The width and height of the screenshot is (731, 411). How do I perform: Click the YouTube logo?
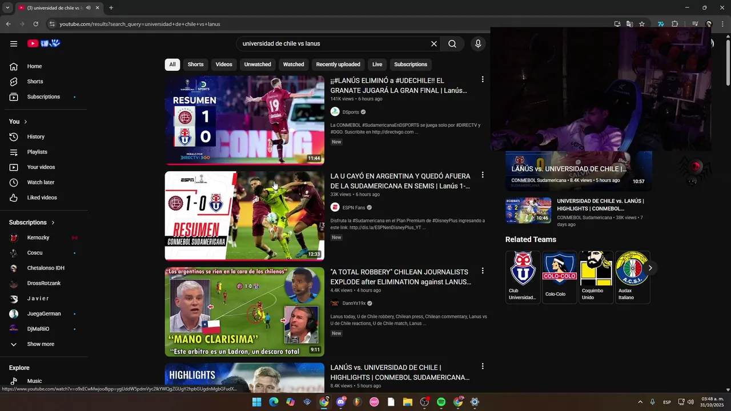tap(44, 43)
